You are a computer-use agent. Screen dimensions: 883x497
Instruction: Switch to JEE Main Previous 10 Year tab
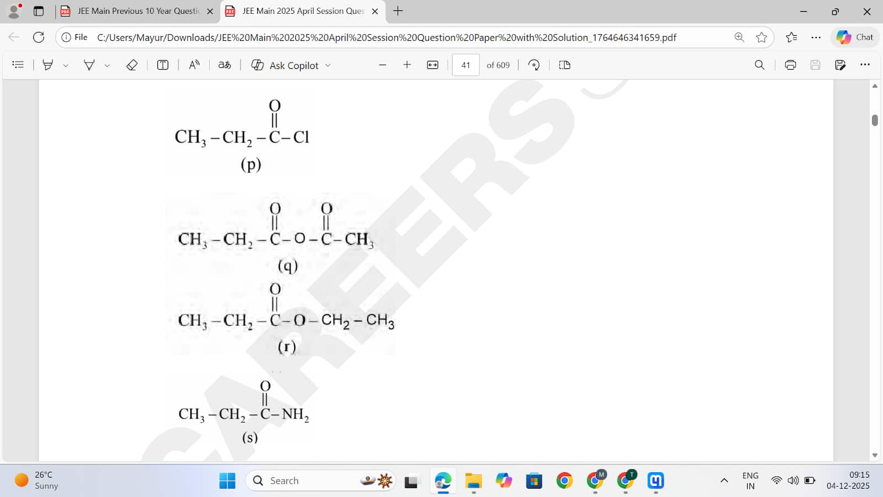138,11
